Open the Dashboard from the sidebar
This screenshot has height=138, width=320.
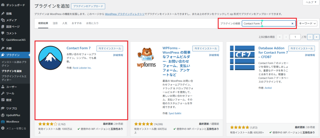pos(15,5)
